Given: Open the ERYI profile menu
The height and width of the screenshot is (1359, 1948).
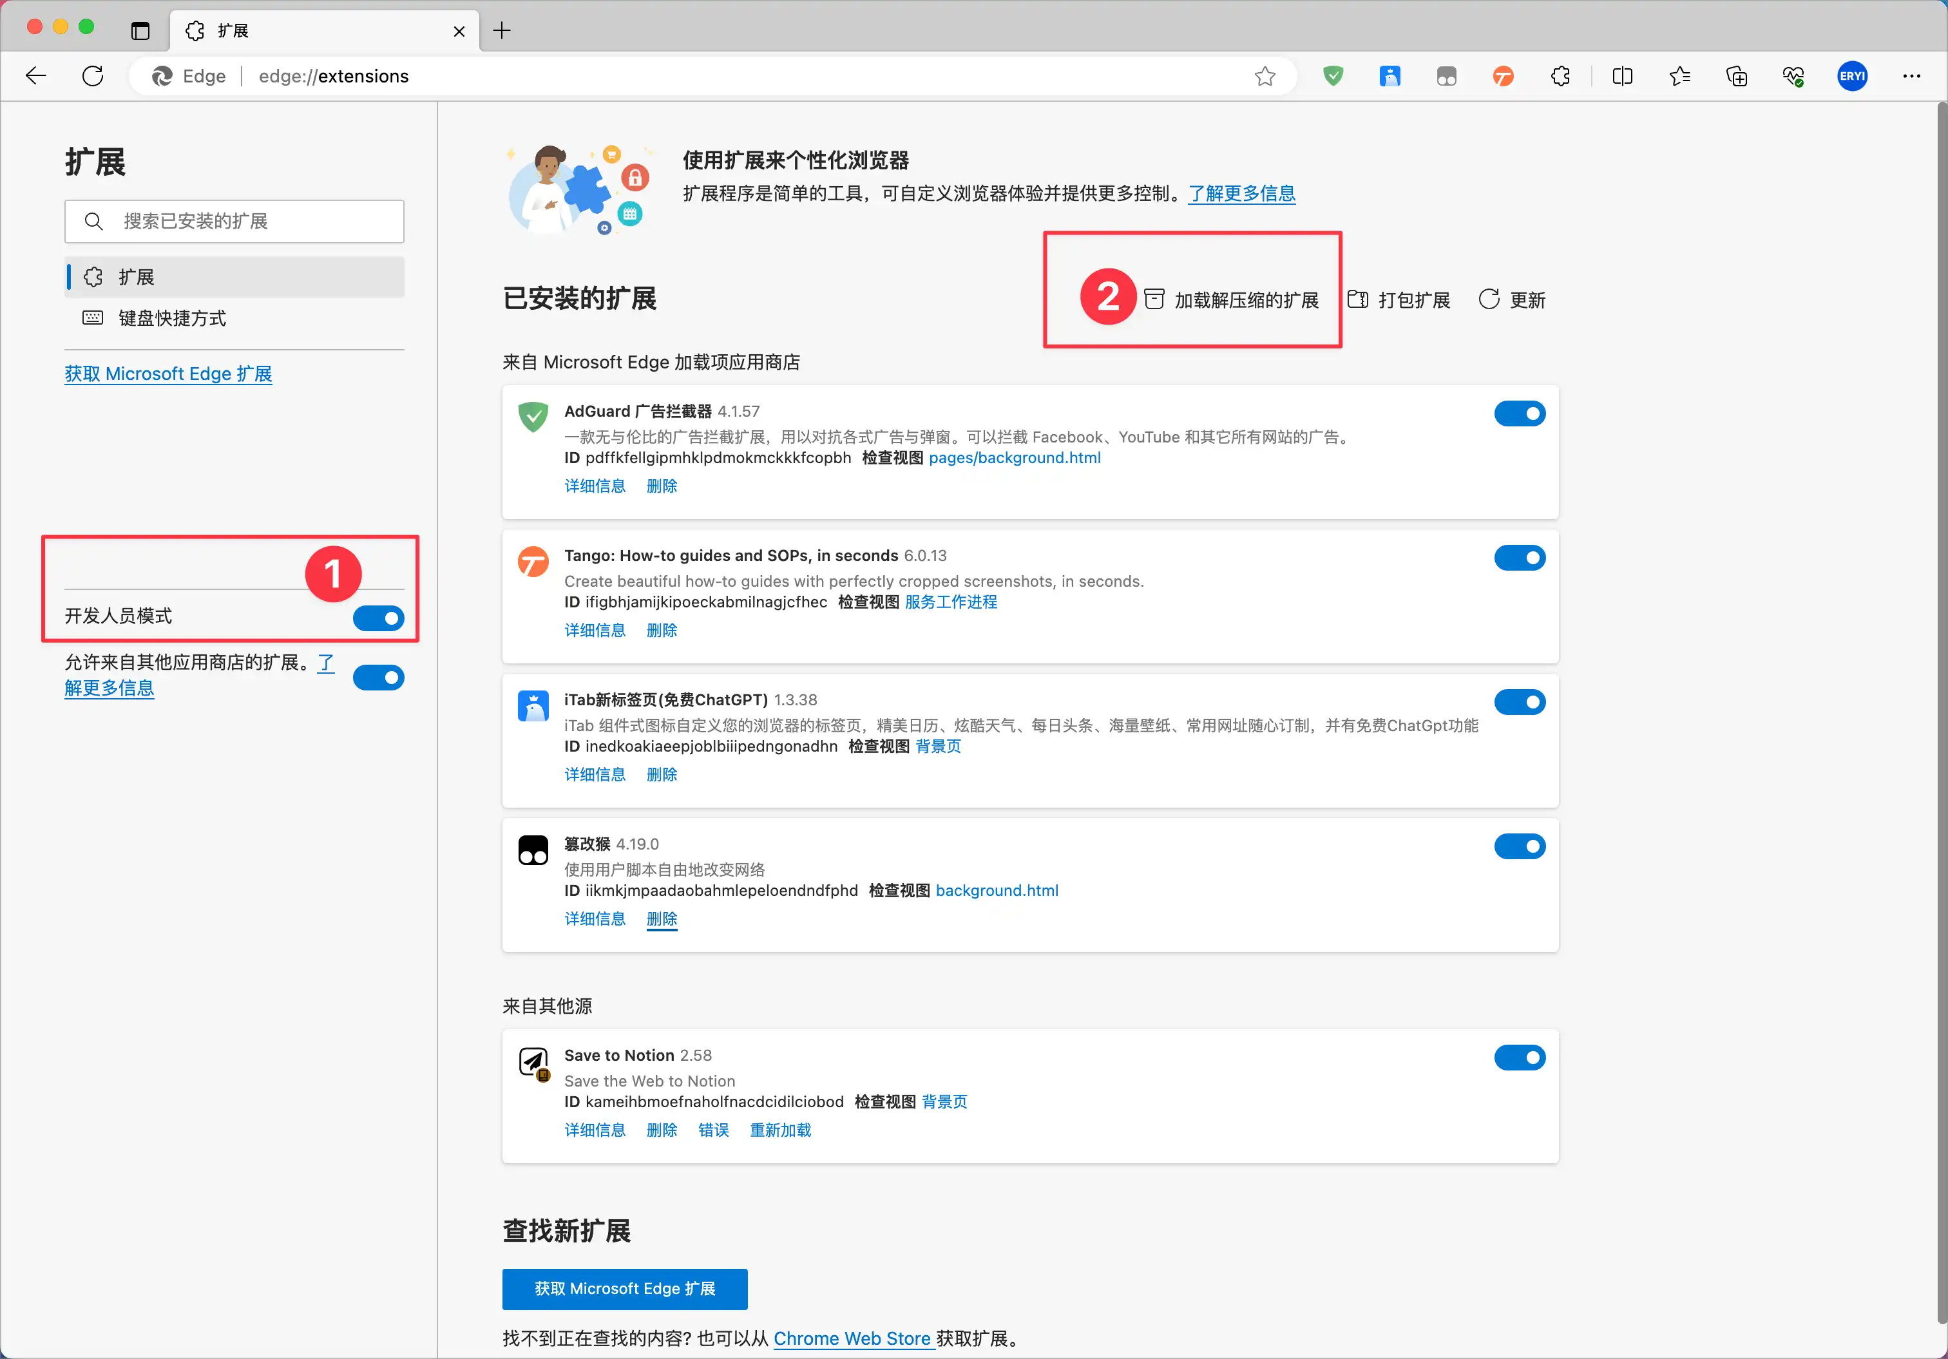Looking at the screenshot, I should click(x=1852, y=77).
